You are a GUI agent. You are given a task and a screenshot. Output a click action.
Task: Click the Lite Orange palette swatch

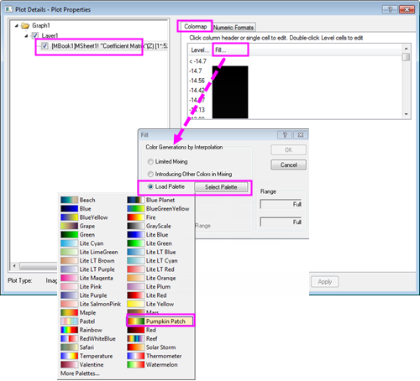click(136, 278)
